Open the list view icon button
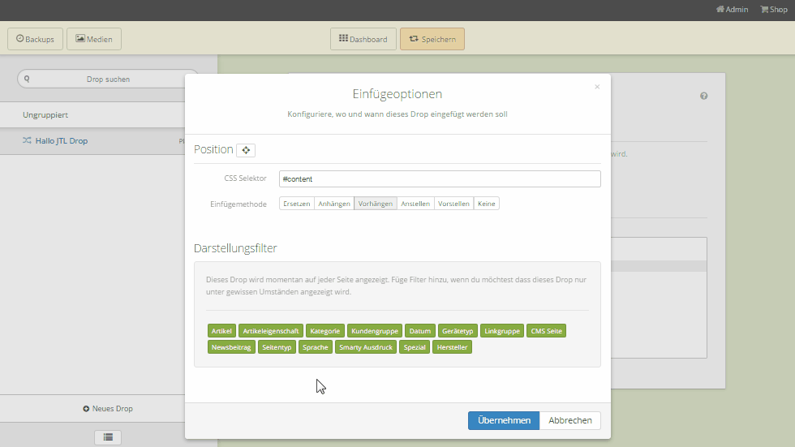 pos(108,437)
